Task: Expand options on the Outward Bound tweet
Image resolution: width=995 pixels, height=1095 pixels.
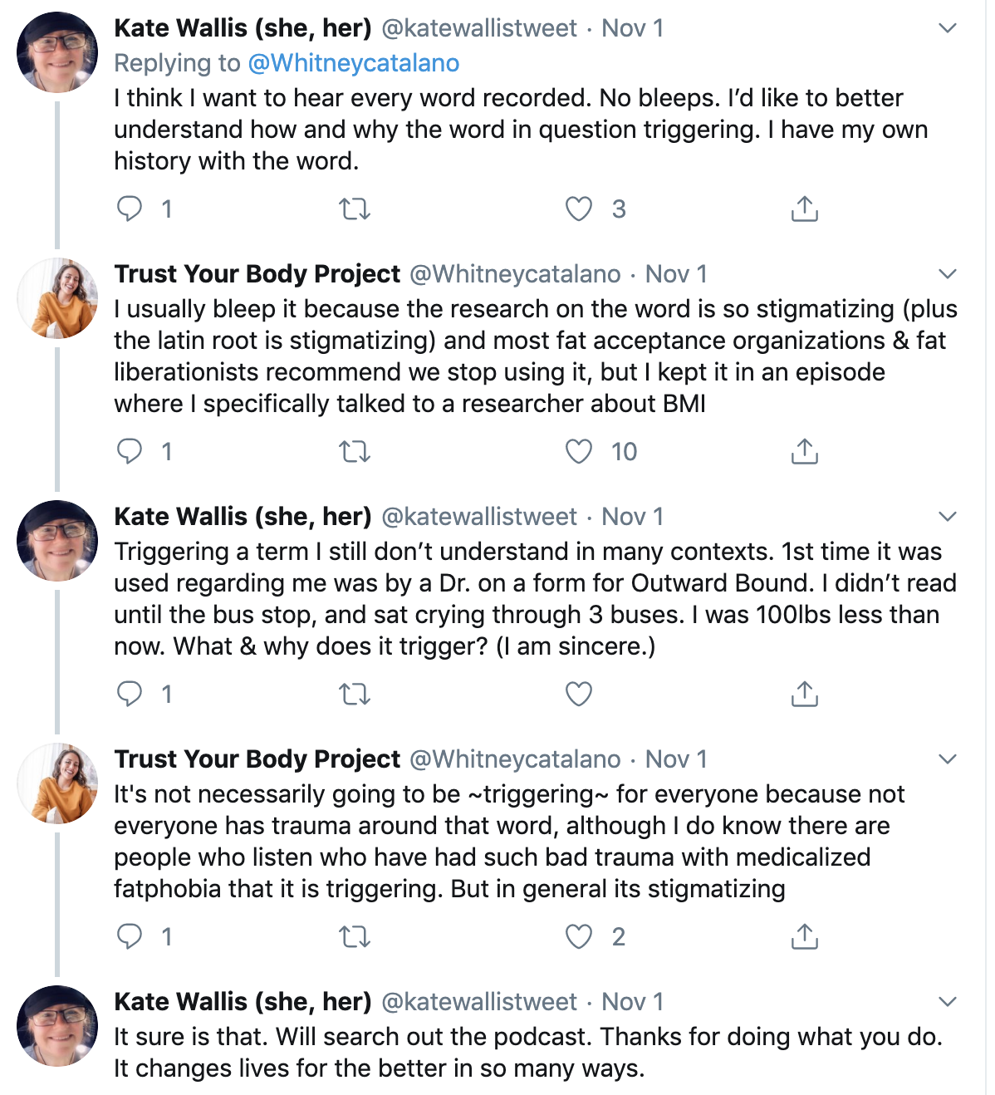Action: coord(948,517)
